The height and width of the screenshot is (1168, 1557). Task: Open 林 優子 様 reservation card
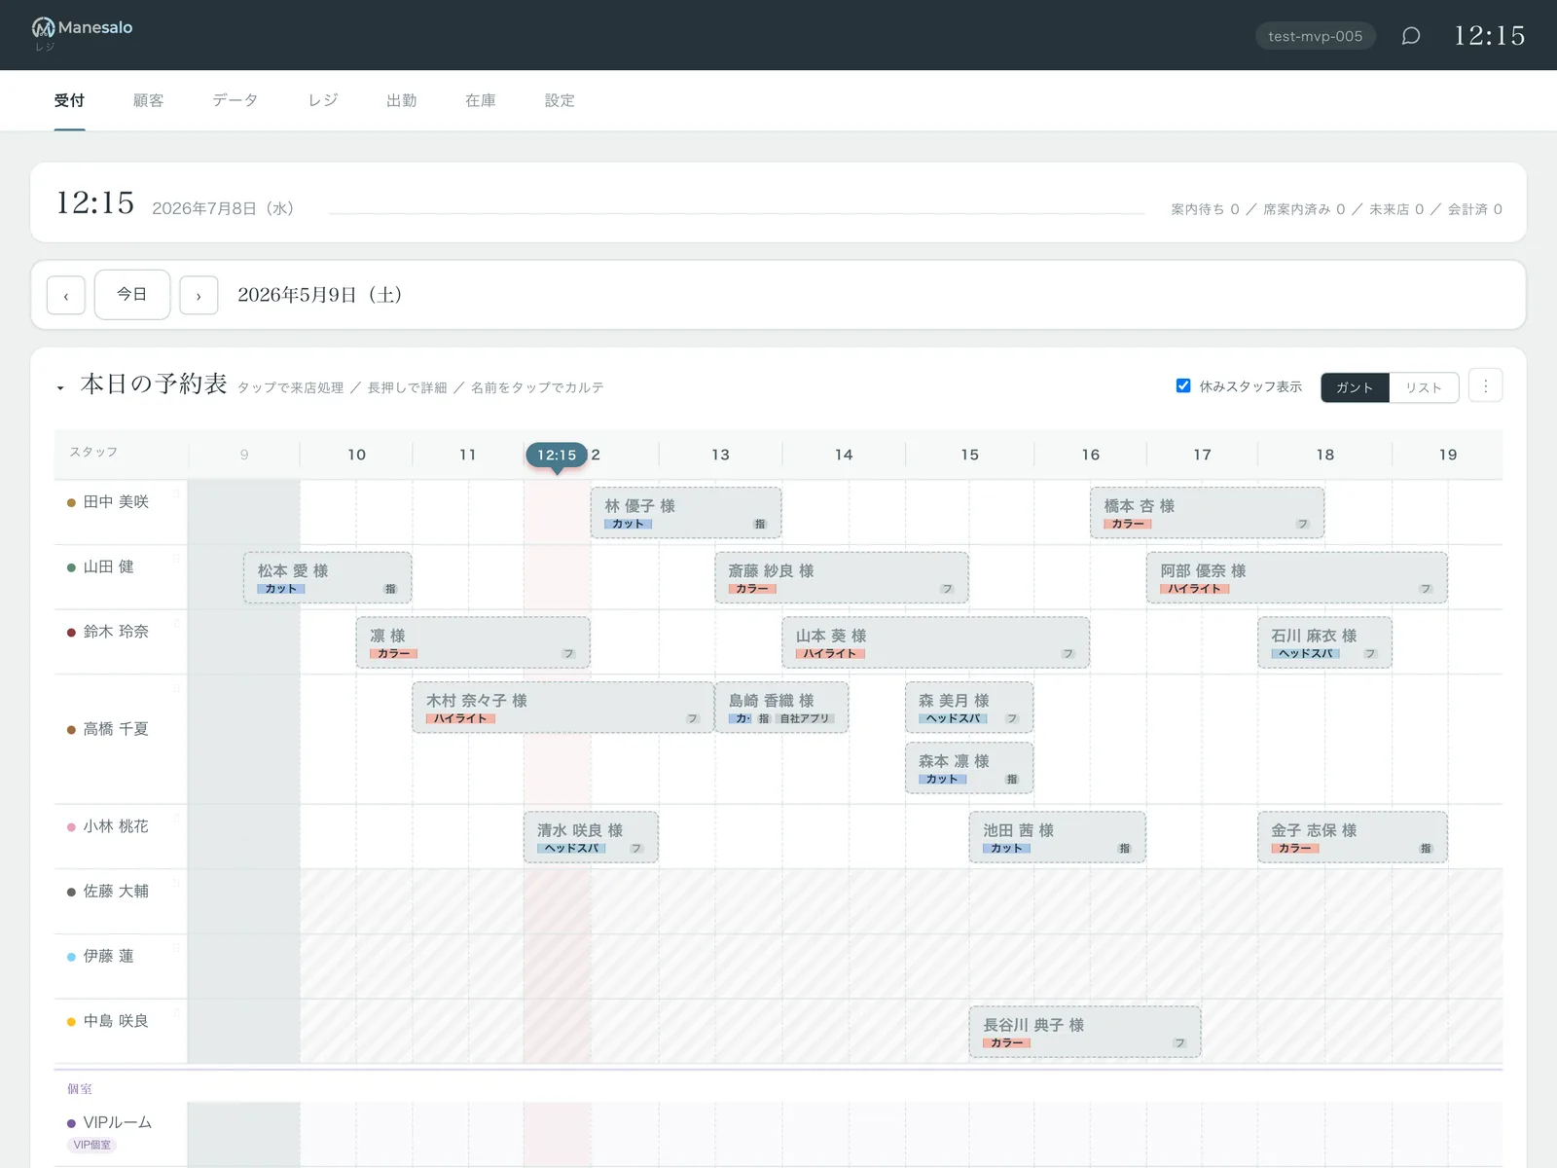point(686,513)
